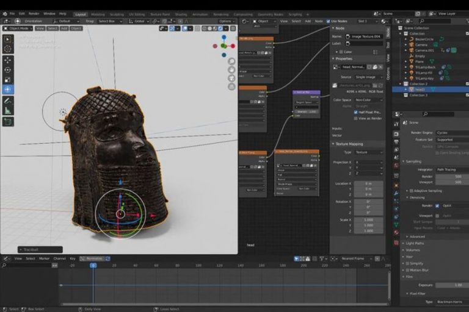Open the Object Data mesh tab

(x=396, y=224)
